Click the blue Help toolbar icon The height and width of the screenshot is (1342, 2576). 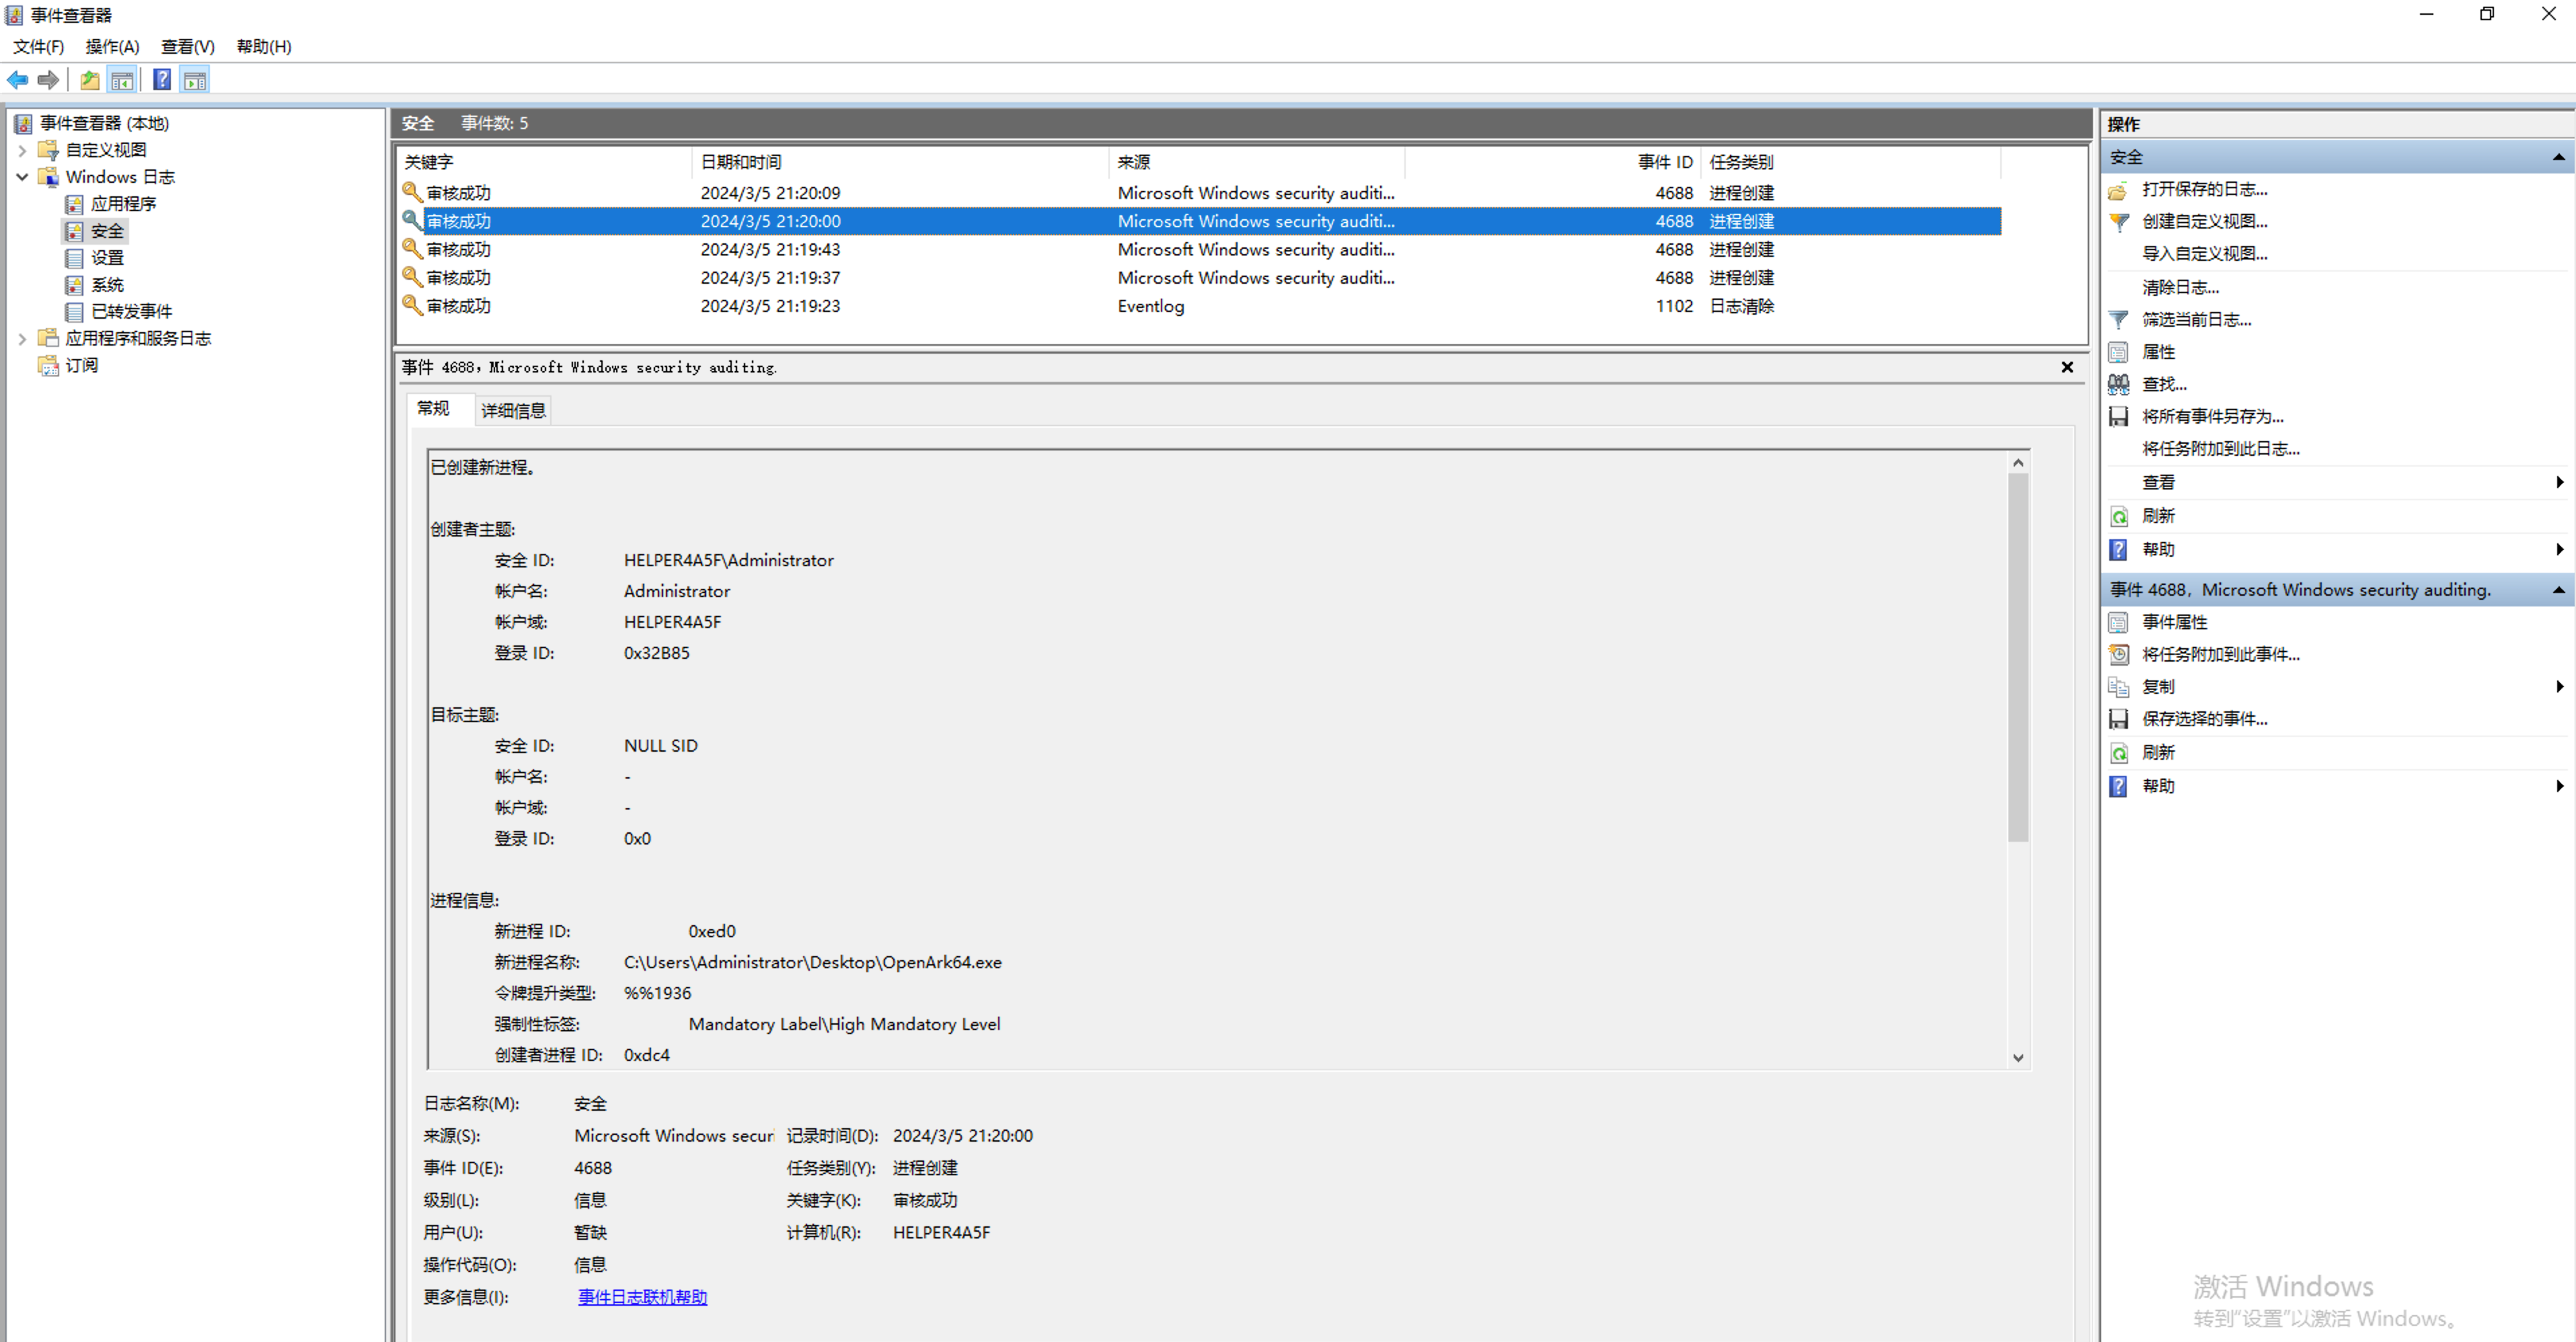(x=161, y=80)
